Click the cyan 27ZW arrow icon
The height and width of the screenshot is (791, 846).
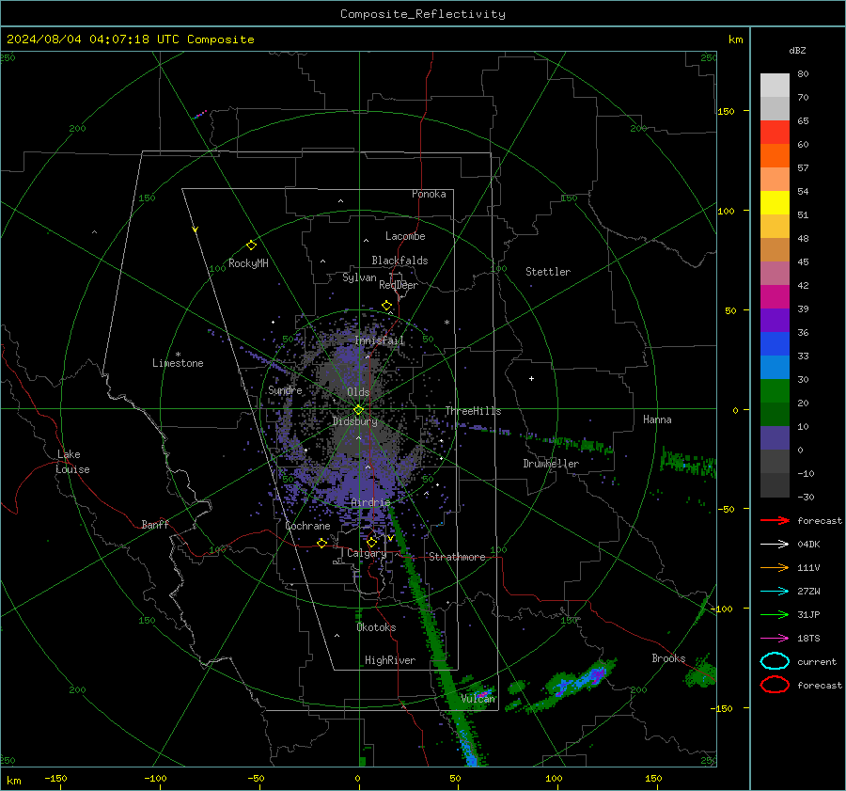(x=775, y=592)
